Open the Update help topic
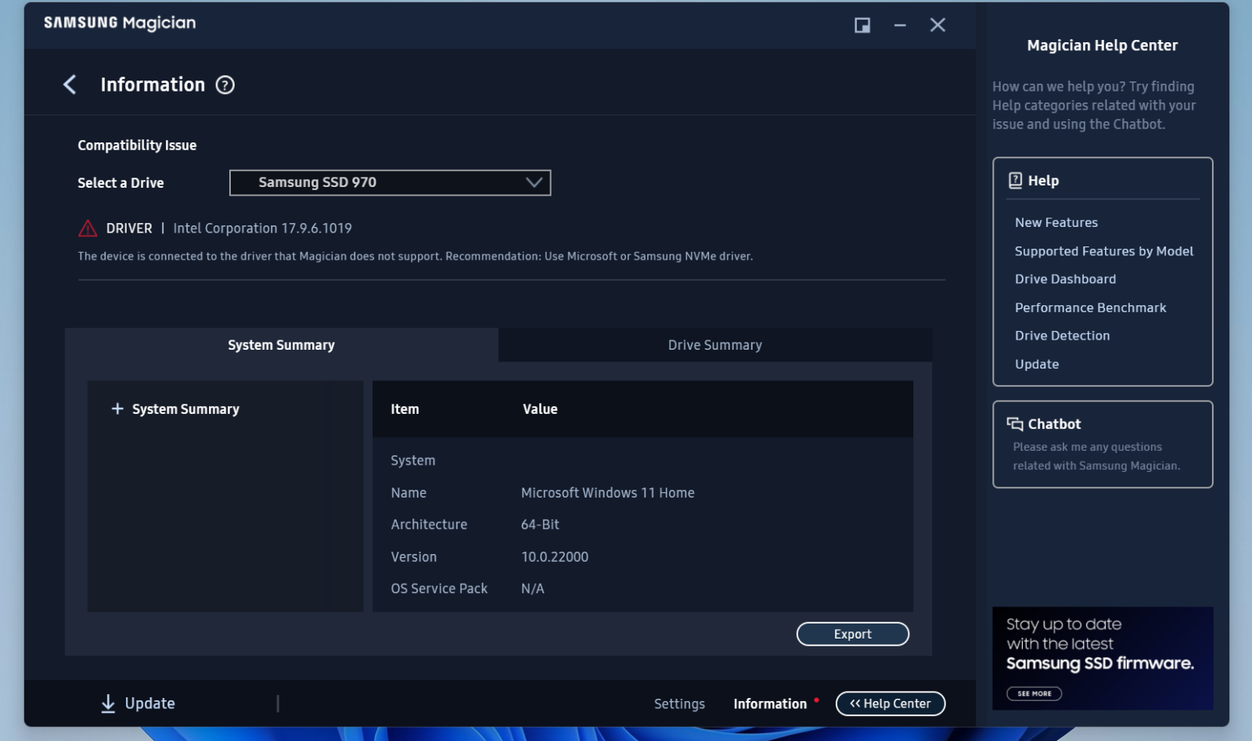The width and height of the screenshot is (1252, 741). pos(1036,364)
